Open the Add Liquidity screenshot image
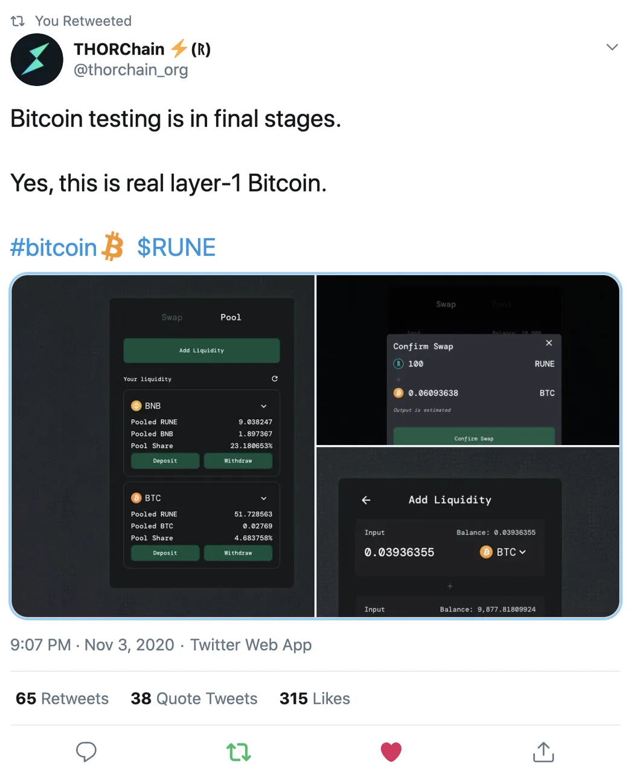This screenshot has height=774, width=631. [x=468, y=532]
